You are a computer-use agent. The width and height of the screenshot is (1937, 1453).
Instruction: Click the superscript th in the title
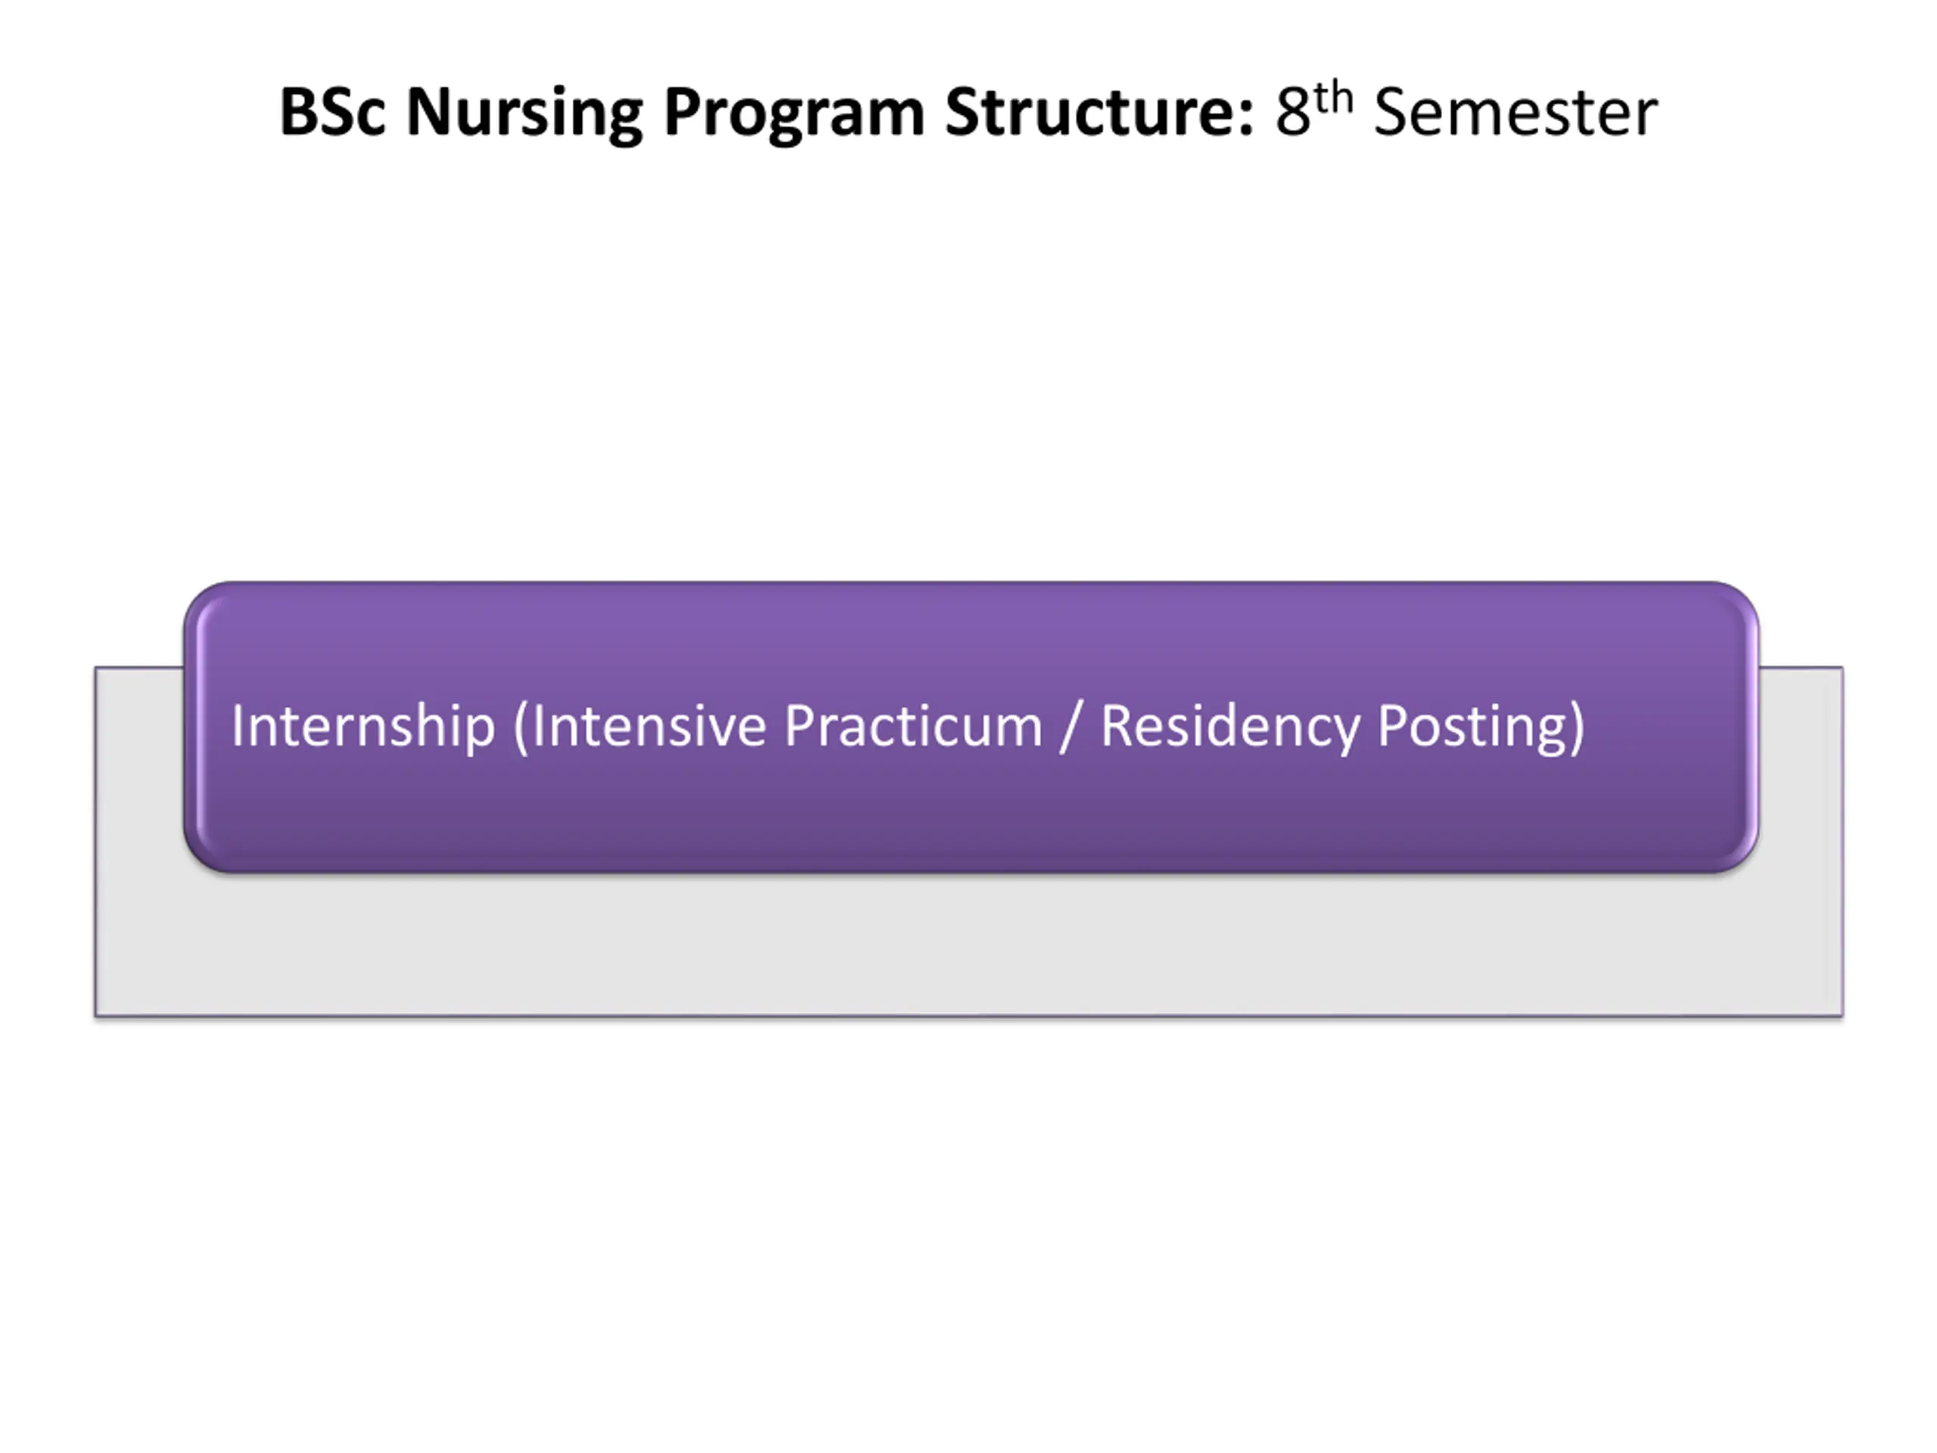pyautogui.click(x=1332, y=97)
